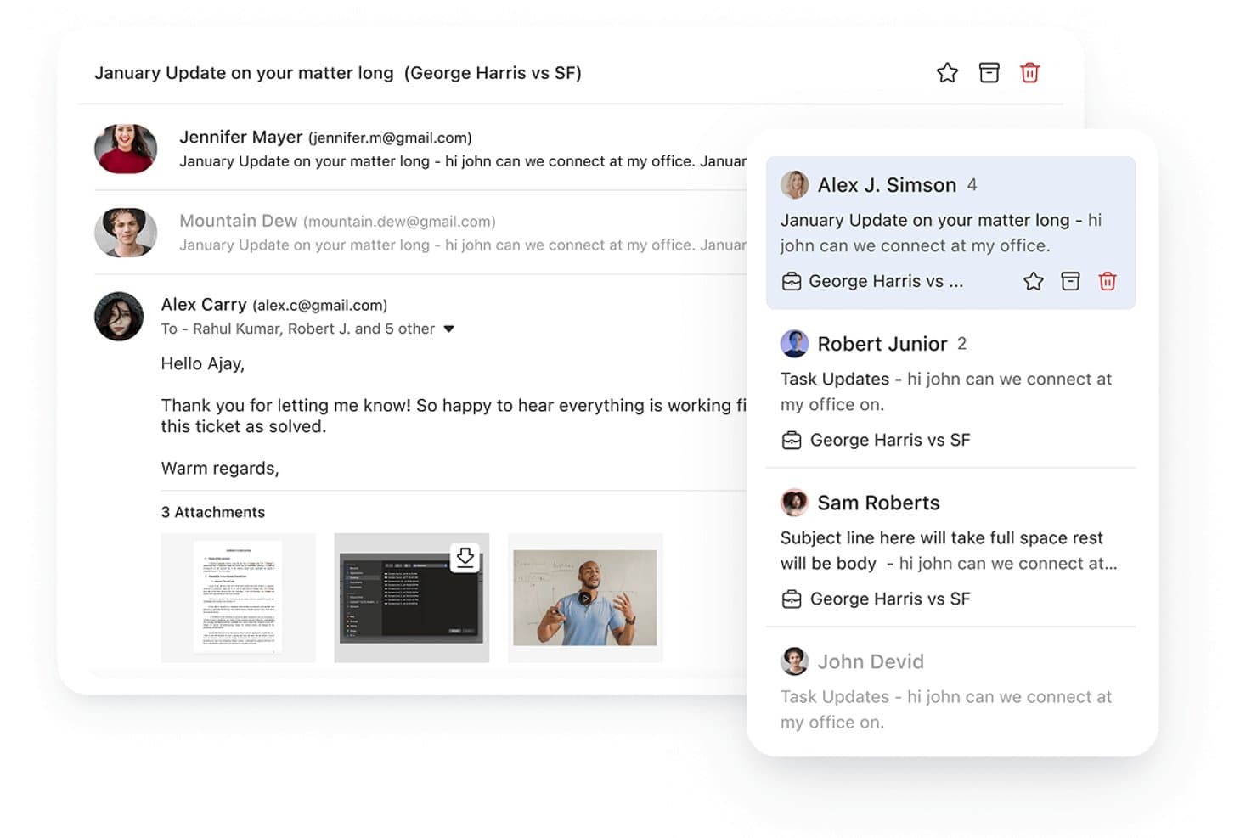This screenshot has height=838, width=1257.
Task: Open Jennifer Mayer's collapsed email
Action: click(x=420, y=149)
